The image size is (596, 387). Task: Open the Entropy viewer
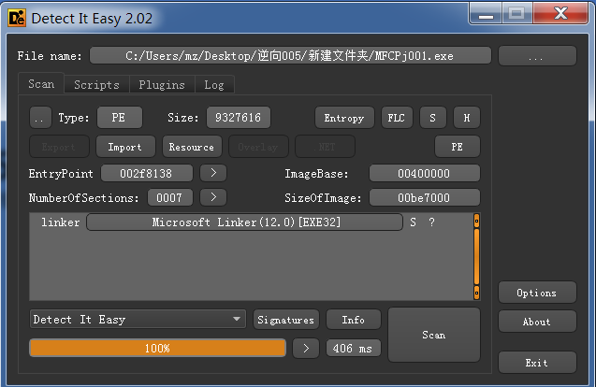(x=344, y=118)
